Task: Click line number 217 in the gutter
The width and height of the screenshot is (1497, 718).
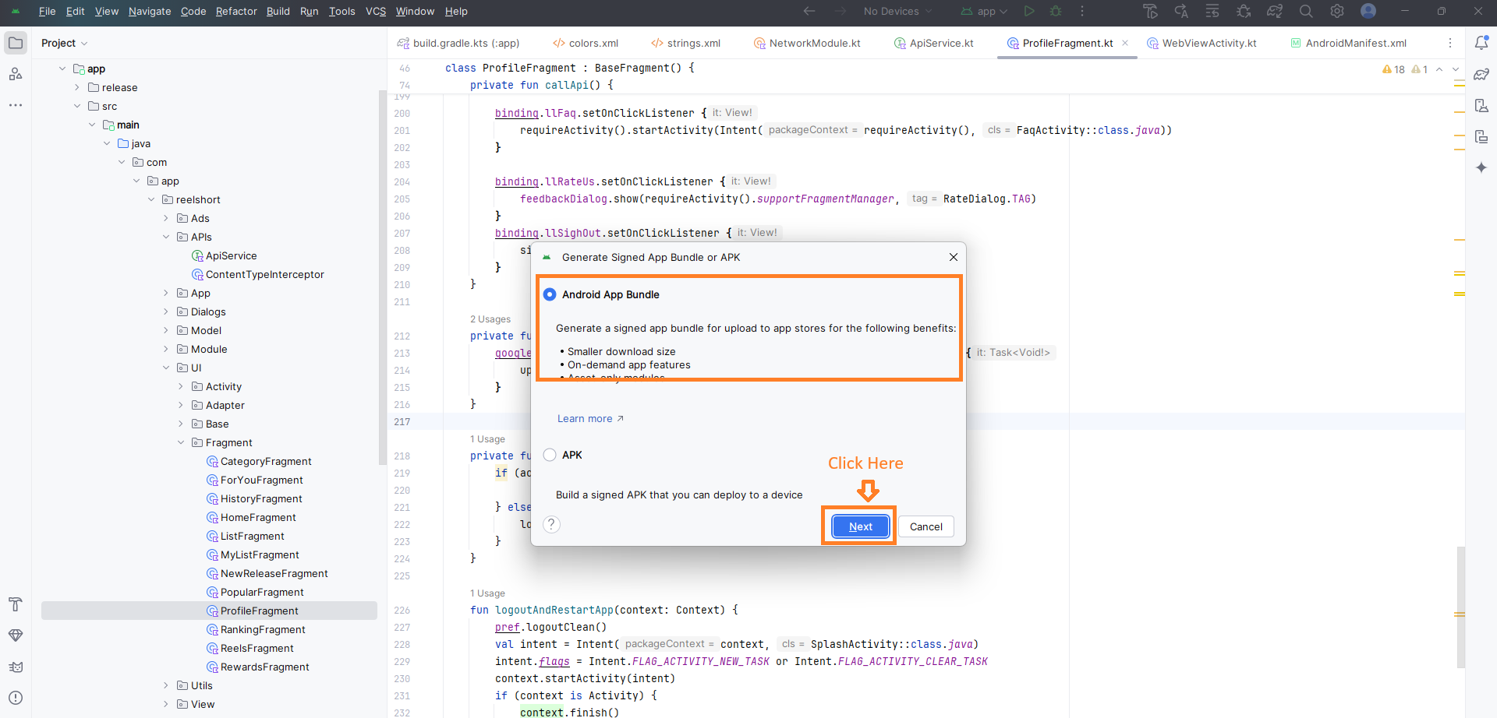Action: [x=402, y=422]
